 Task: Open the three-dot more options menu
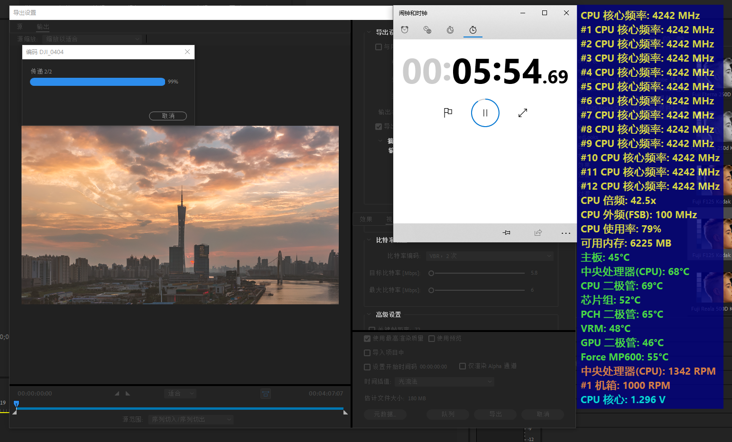click(565, 233)
